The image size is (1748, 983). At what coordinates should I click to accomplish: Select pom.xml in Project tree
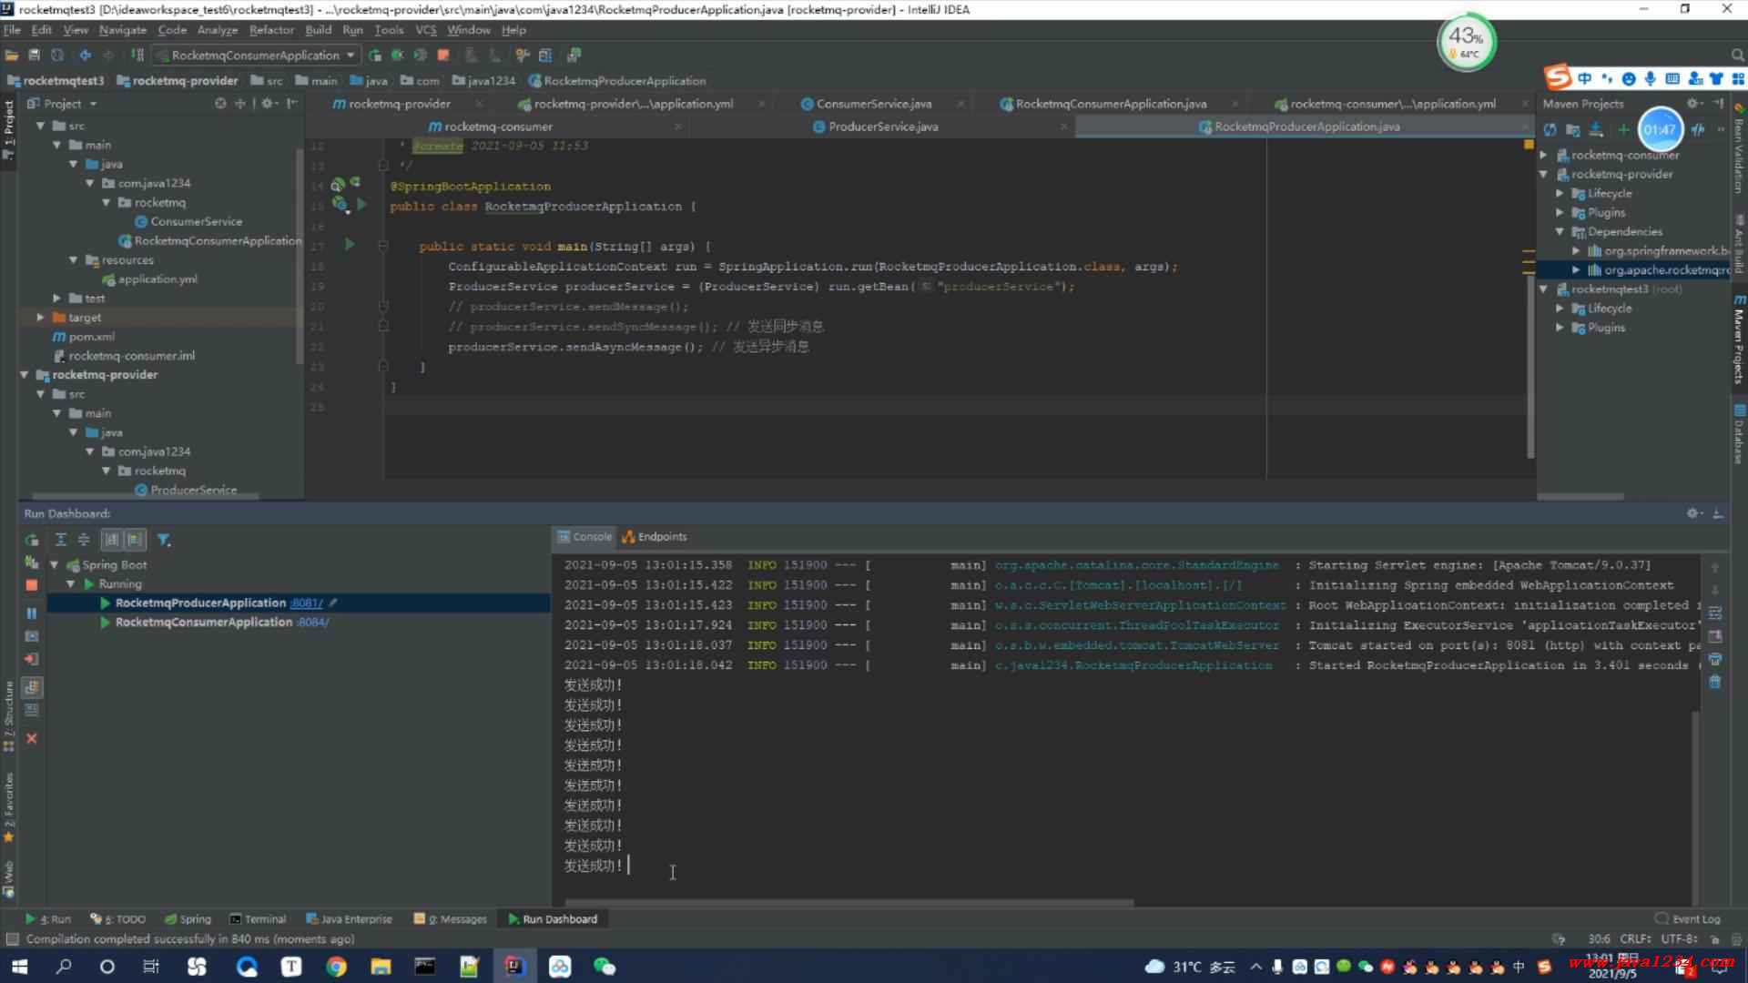pyautogui.click(x=84, y=337)
